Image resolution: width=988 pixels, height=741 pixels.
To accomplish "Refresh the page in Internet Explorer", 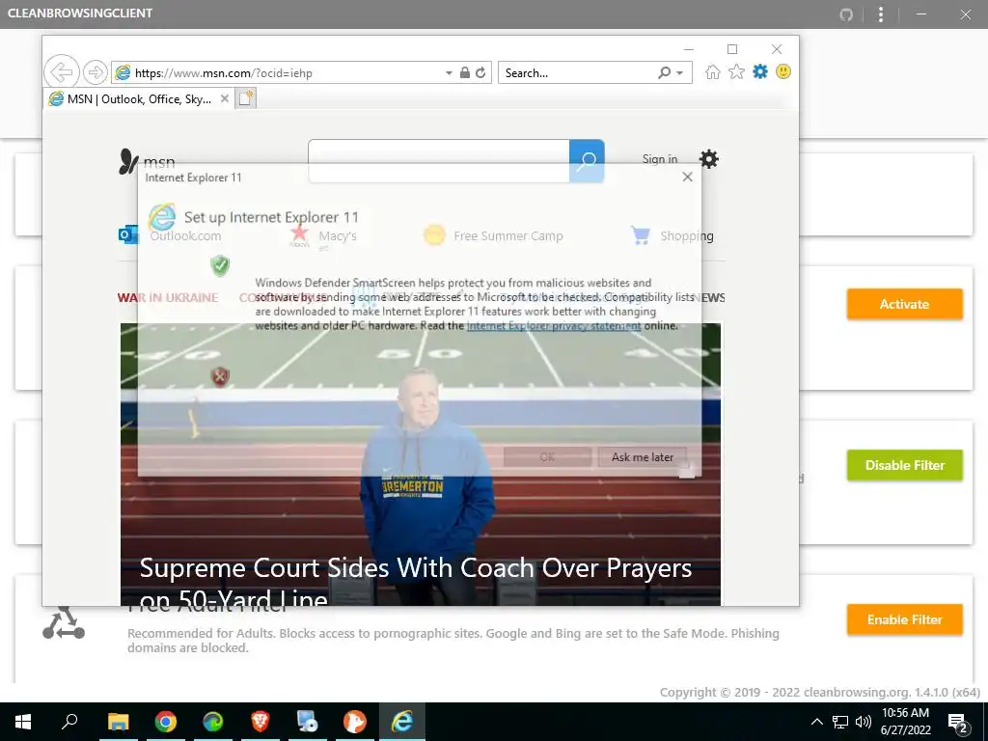I will tap(480, 72).
